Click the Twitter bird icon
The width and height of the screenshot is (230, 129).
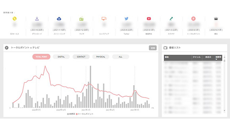pyautogui.click(x=126, y=19)
